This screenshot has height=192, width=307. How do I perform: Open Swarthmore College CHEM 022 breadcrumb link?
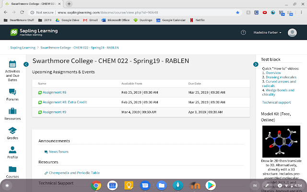80,48
